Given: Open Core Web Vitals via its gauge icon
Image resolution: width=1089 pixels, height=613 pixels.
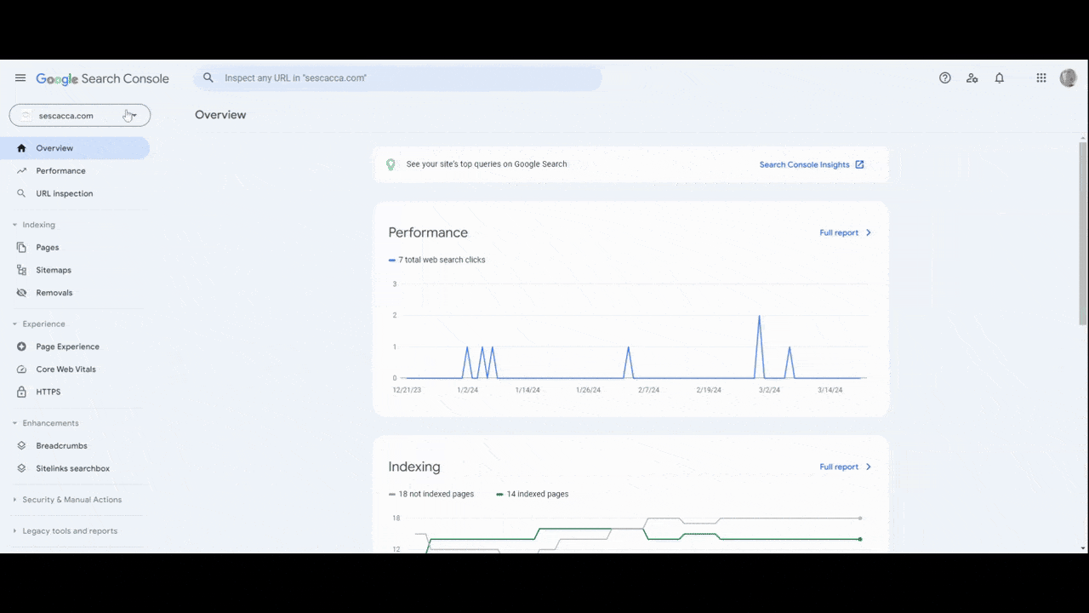Looking at the screenshot, I should point(21,369).
